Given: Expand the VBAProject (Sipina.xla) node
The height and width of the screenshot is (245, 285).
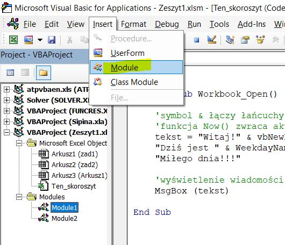Looking at the screenshot, I should 6,121.
